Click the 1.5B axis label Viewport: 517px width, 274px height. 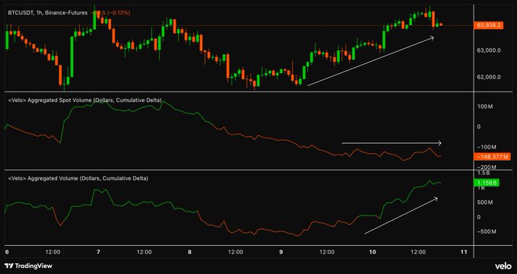click(484, 173)
